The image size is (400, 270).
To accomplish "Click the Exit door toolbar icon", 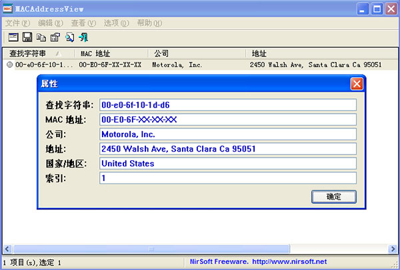I will [x=83, y=37].
